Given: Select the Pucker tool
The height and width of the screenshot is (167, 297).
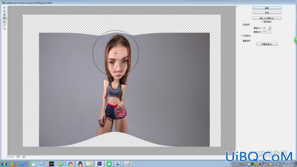Looking at the screenshot, I should coord(4,15).
